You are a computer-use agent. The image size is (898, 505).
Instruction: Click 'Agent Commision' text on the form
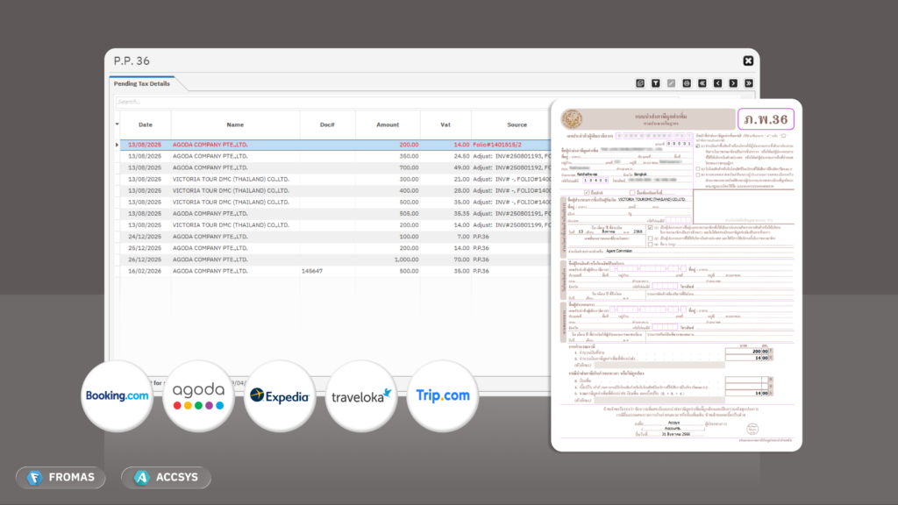click(x=619, y=251)
